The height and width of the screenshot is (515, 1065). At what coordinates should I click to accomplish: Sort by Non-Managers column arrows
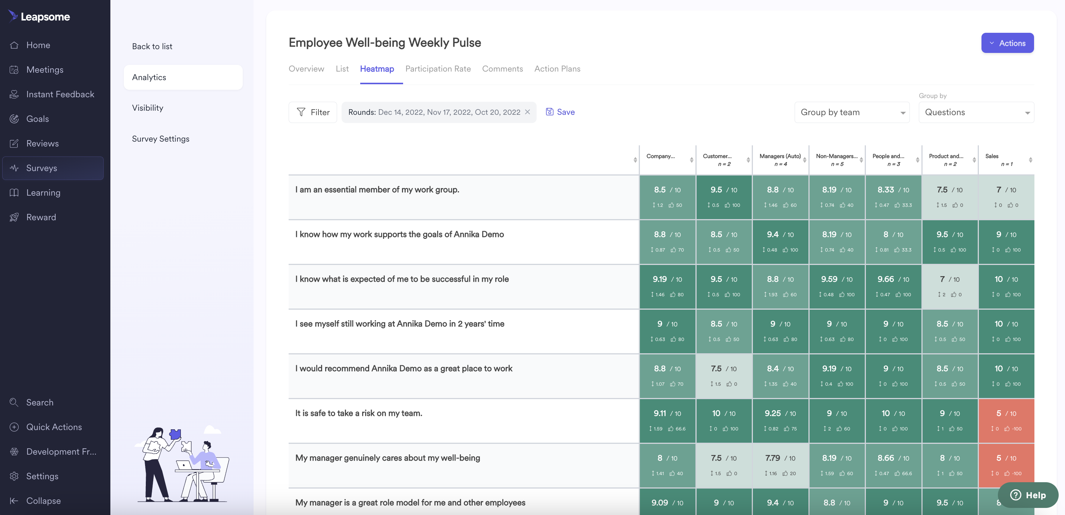tap(861, 160)
